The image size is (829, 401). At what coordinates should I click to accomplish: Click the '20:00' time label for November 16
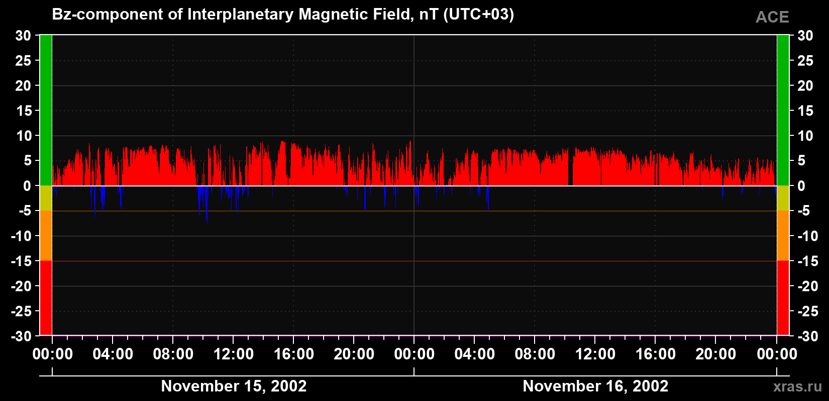coord(716,354)
